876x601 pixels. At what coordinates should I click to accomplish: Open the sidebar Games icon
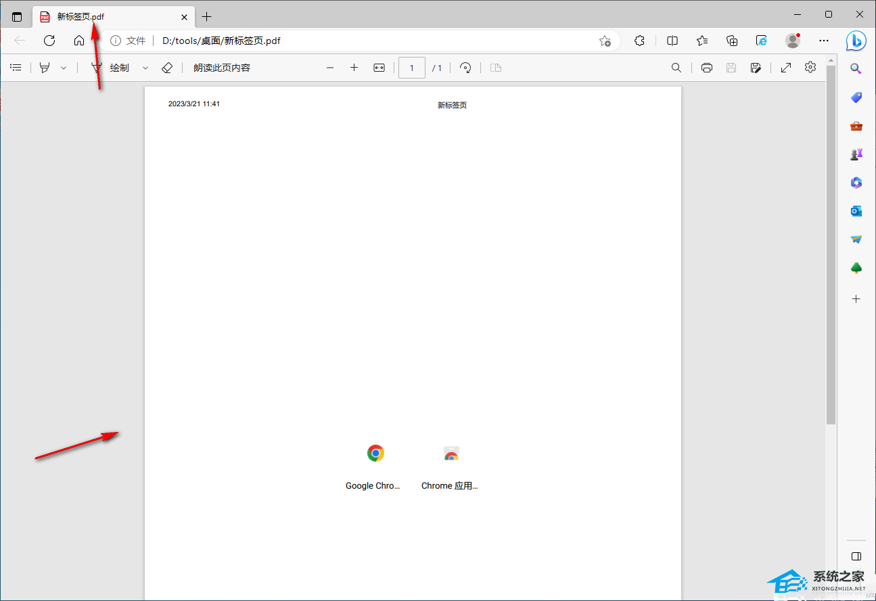coord(856,154)
